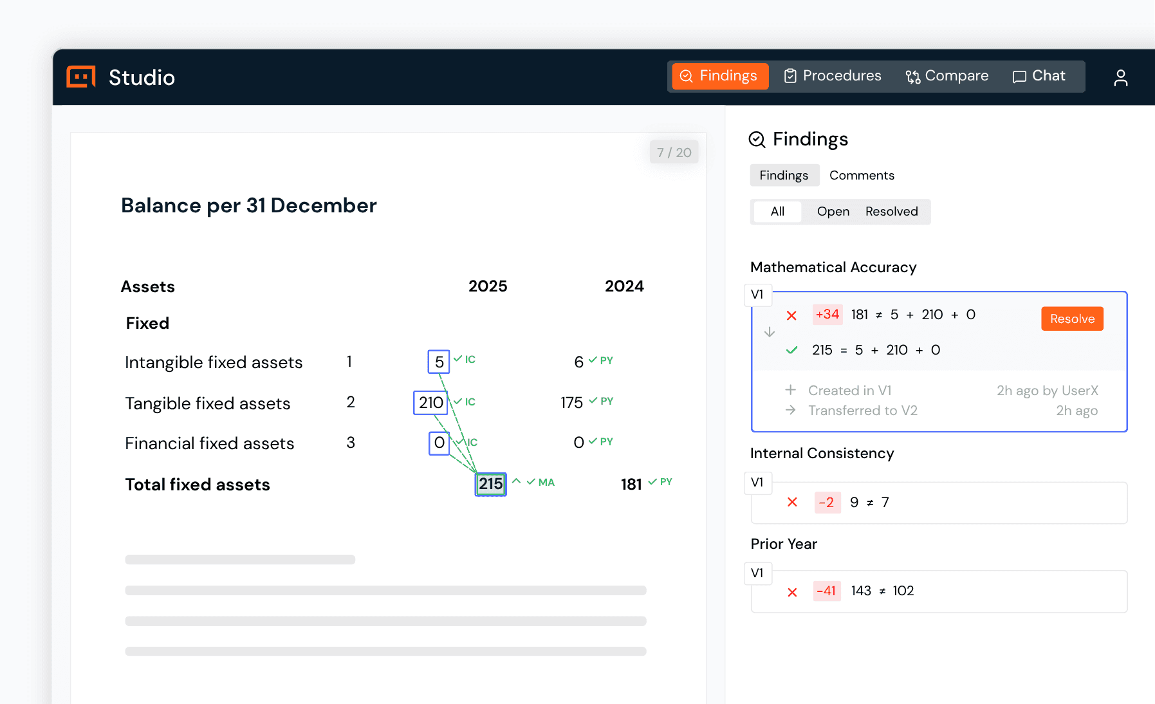Viewport: 1155px width, 704px height.
Task: Click the green check on 215 = 5 + 210 + 0
Action: coord(791,350)
